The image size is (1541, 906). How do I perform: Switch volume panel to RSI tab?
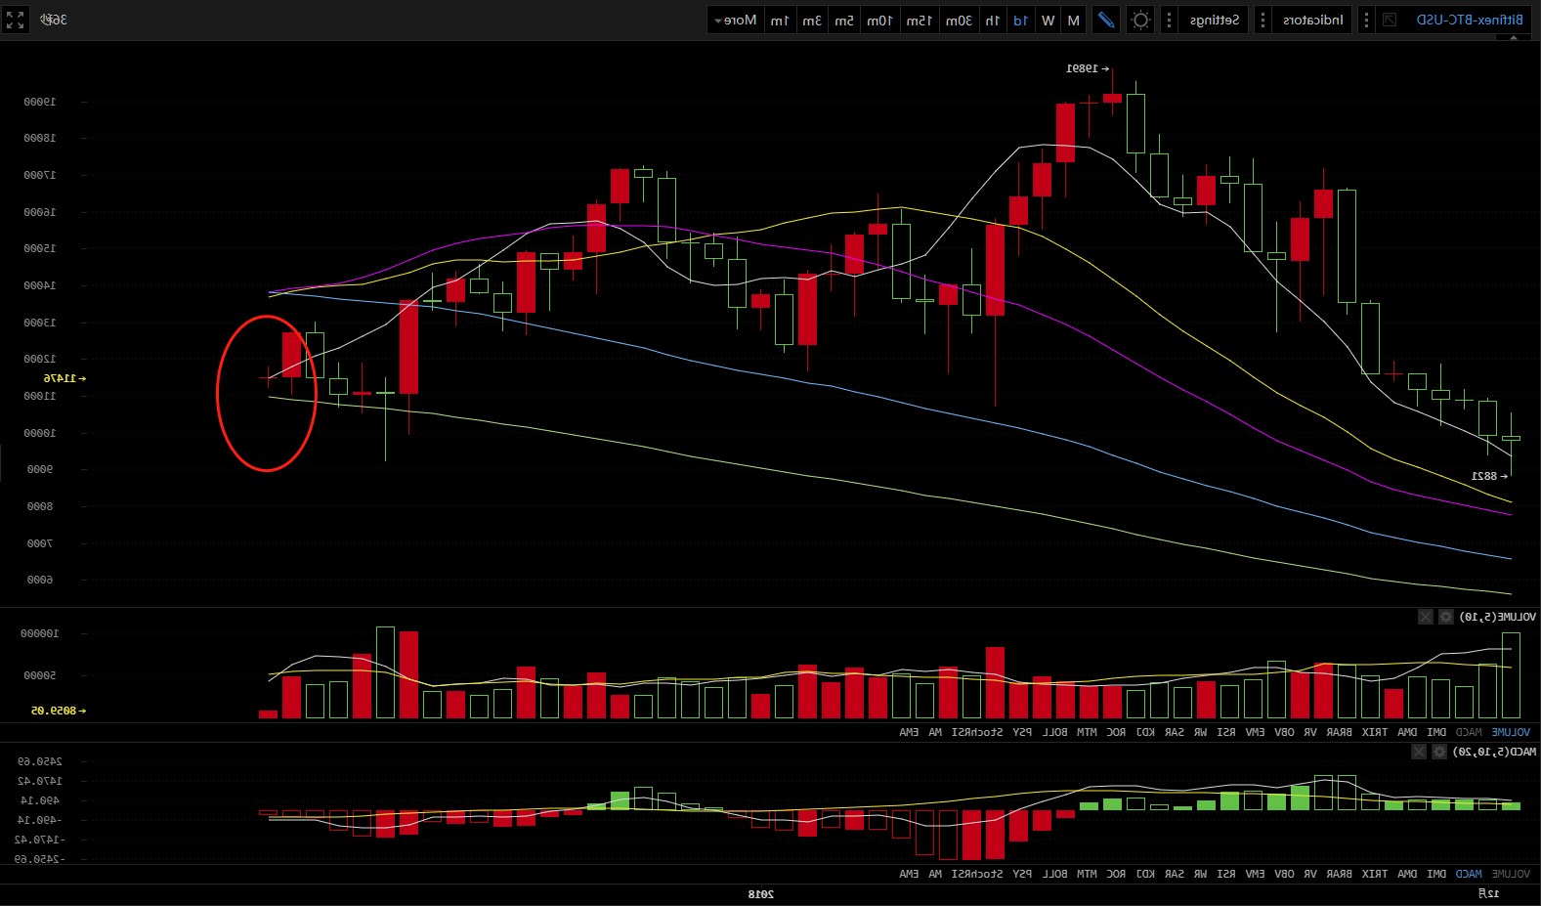[x=1225, y=732]
